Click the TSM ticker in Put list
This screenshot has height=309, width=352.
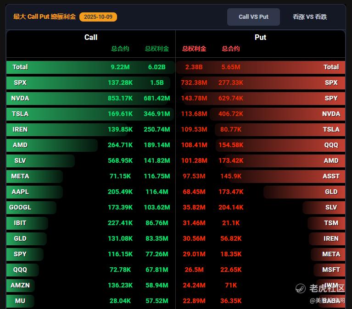331,223
